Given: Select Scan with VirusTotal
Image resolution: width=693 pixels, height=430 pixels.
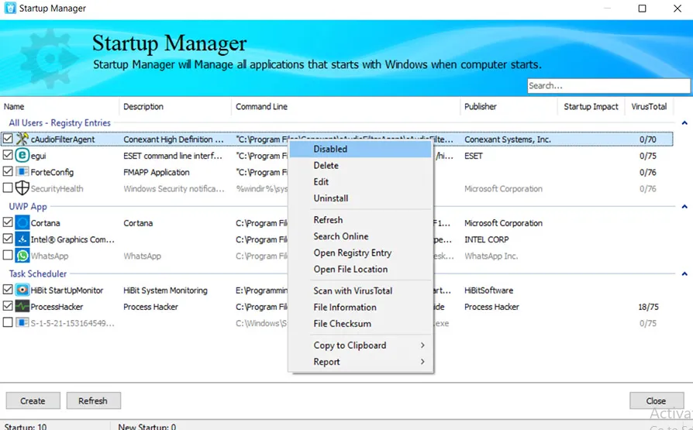Looking at the screenshot, I should (x=360, y=291).
